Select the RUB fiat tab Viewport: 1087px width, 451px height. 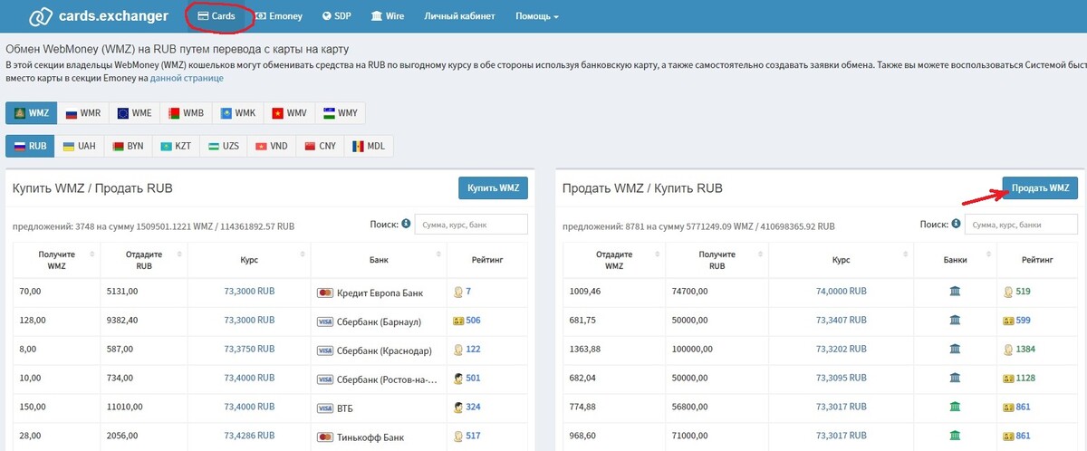30,146
